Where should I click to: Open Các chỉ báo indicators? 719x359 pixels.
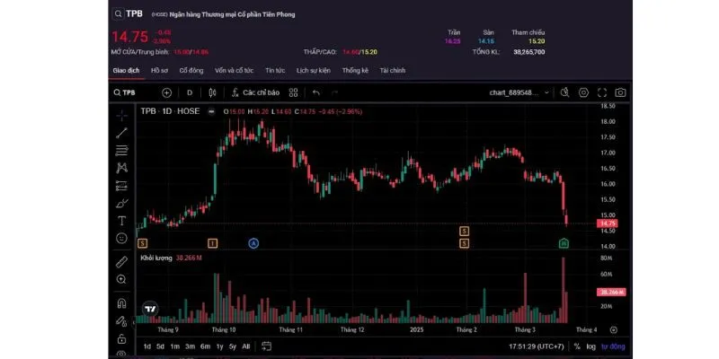255,92
